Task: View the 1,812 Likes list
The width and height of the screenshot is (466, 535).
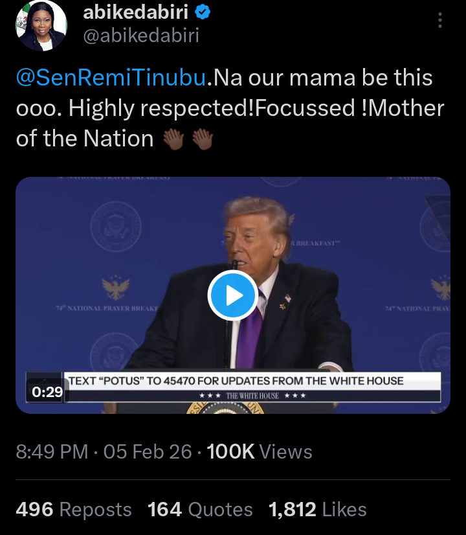Action: [x=317, y=510]
